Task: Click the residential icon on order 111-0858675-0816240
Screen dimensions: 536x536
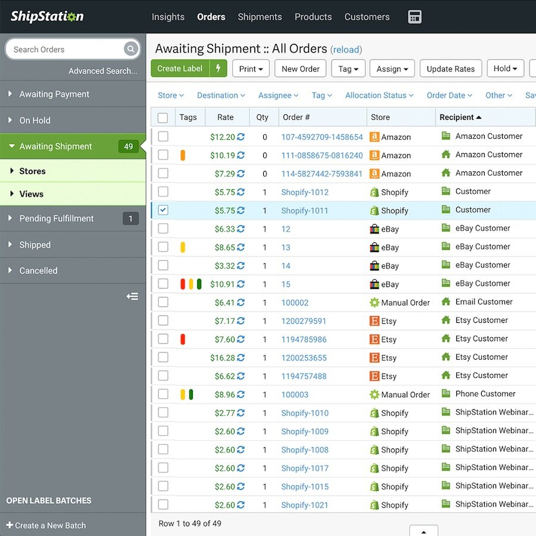Action: (445, 154)
